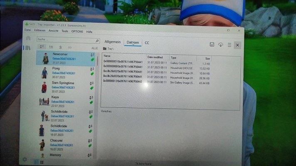Switch to the Dateien tab
The height and width of the screenshot is (166, 296).
click(x=133, y=42)
